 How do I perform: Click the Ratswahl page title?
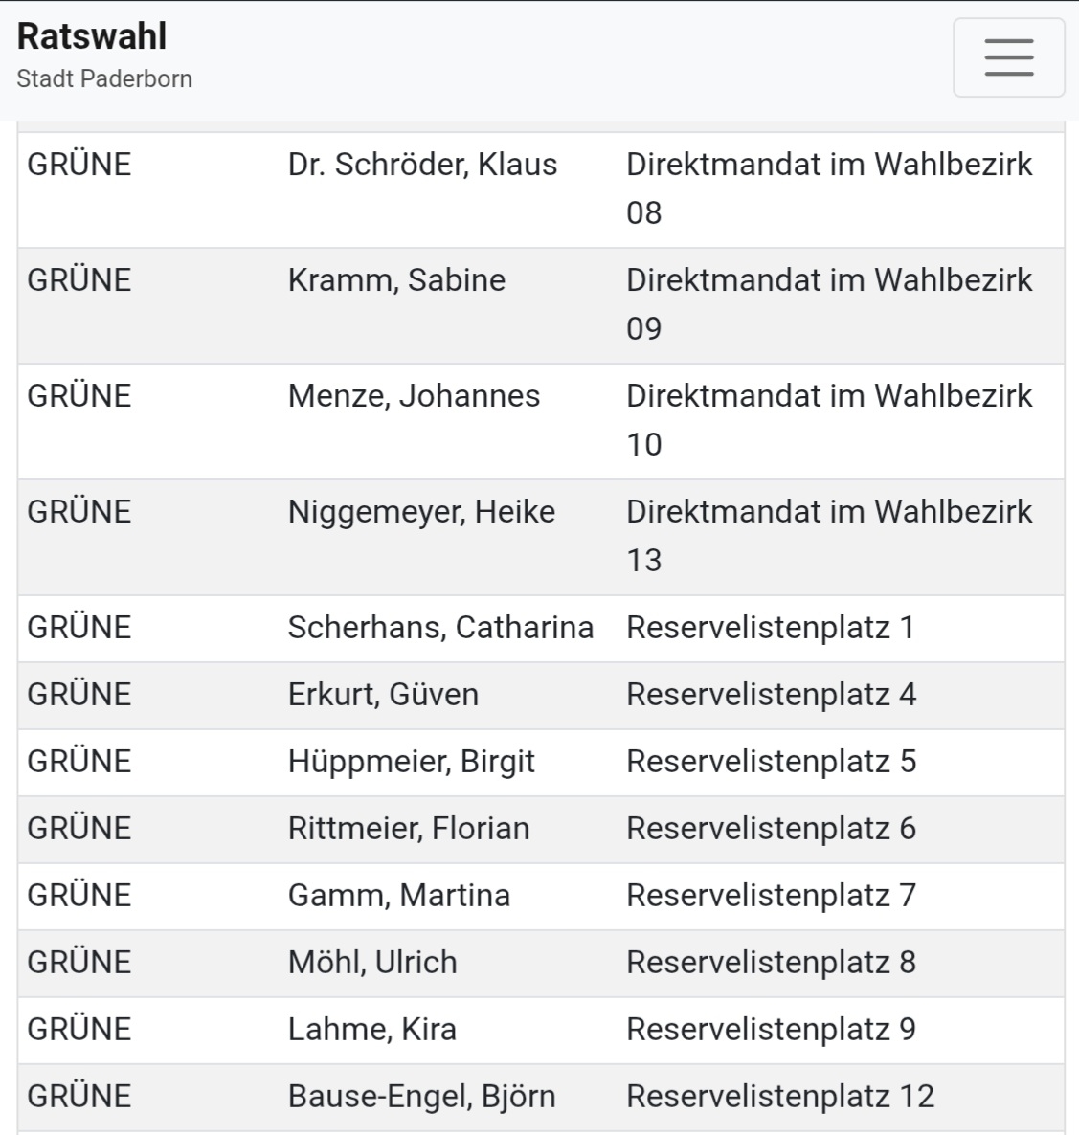[92, 36]
